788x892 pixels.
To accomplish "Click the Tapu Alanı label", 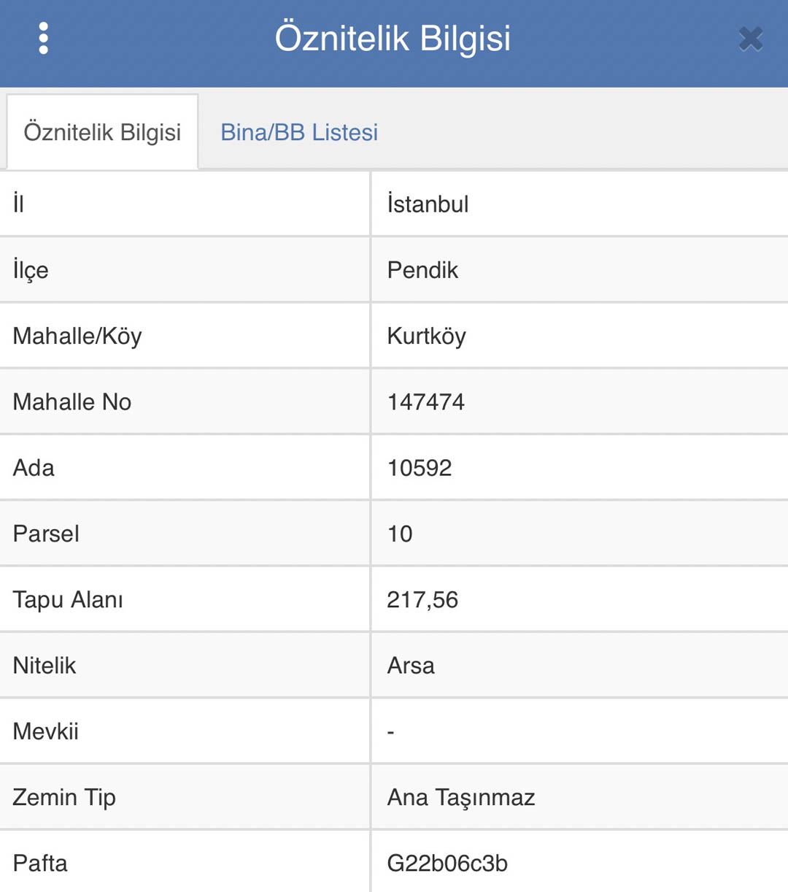I will [68, 599].
